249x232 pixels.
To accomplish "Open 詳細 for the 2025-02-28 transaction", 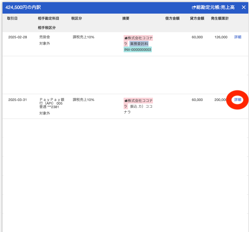I will (238, 37).
